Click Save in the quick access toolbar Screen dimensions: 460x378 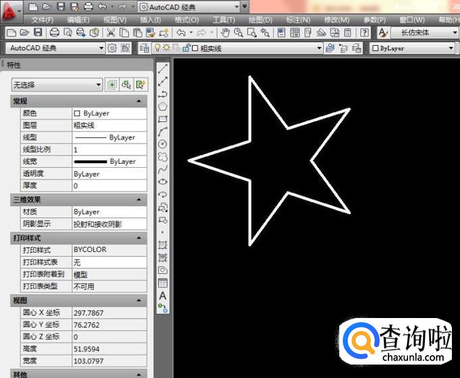point(61,7)
